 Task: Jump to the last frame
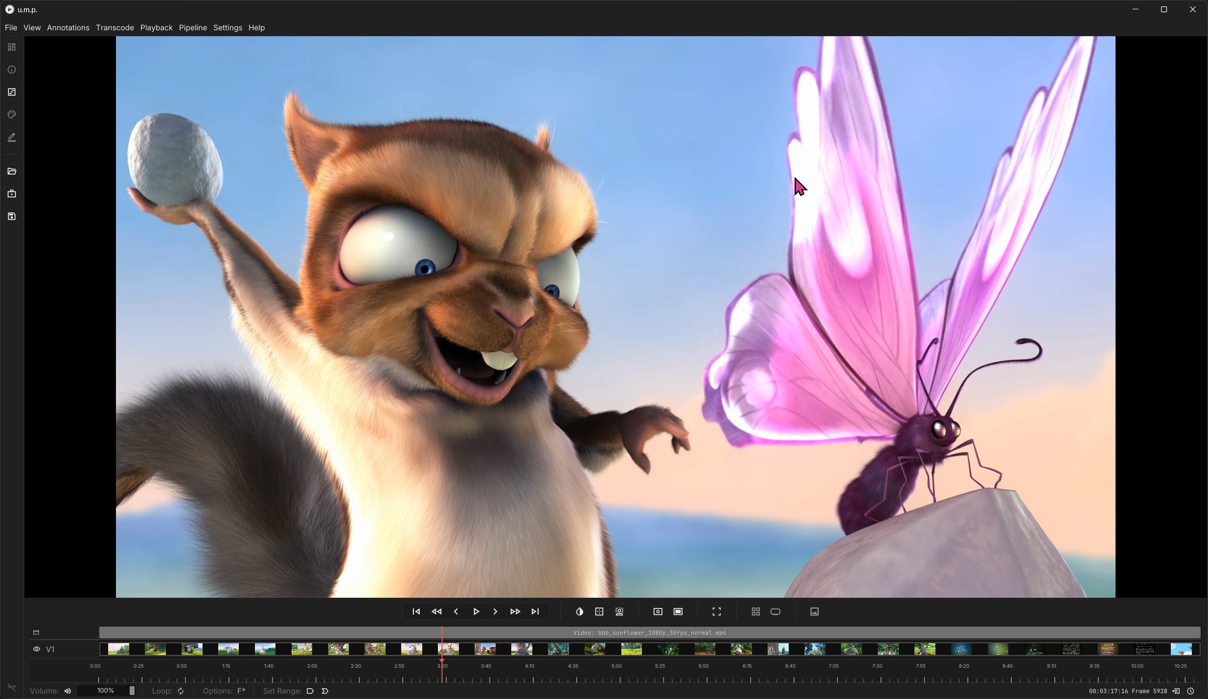click(x=535, y=611)
